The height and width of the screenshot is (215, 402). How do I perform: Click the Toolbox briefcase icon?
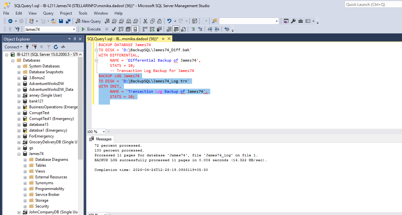pyautogui.click(x=300, y=21)
